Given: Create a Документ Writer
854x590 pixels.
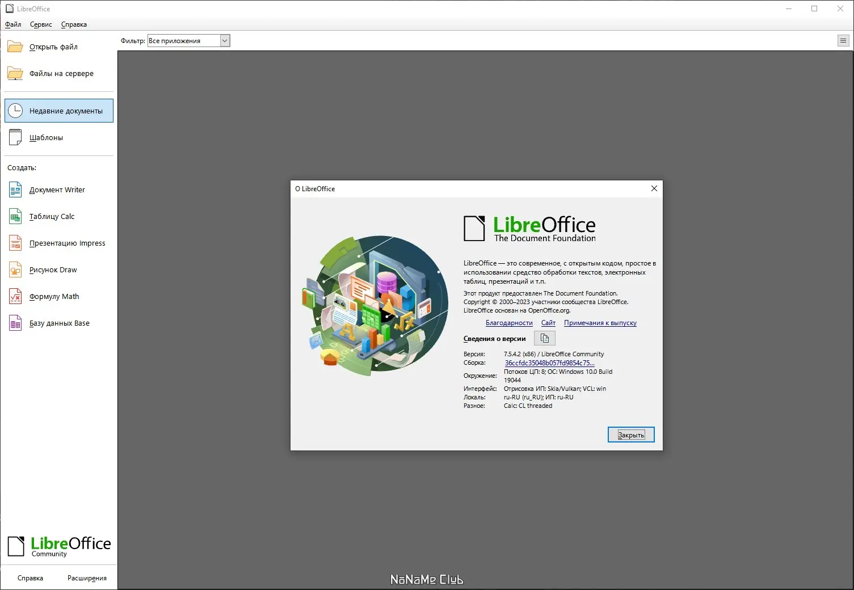Looking at the screenshot, I should [x=57, y=189].
